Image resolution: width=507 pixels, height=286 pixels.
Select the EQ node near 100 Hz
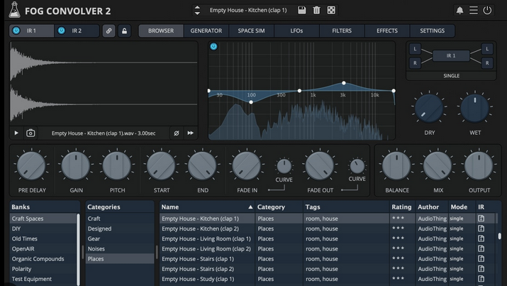[x=251, y=102]
